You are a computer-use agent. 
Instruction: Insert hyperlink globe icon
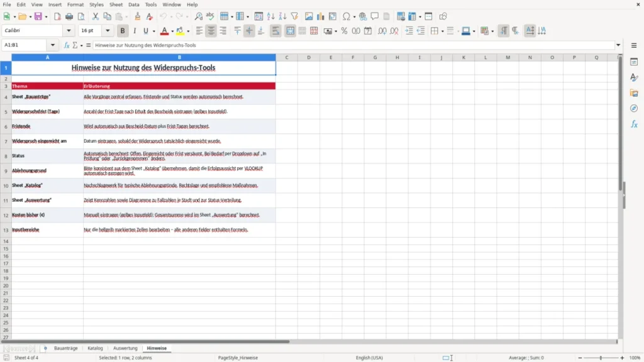click(363, 16)
